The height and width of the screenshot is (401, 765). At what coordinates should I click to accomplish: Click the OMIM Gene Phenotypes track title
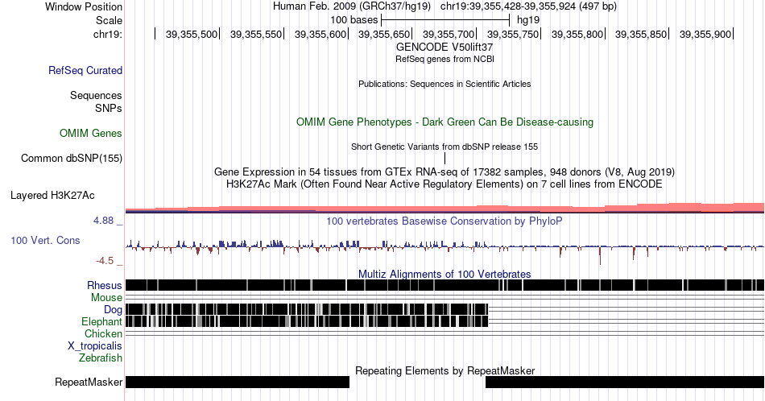[x=445, y=122]
